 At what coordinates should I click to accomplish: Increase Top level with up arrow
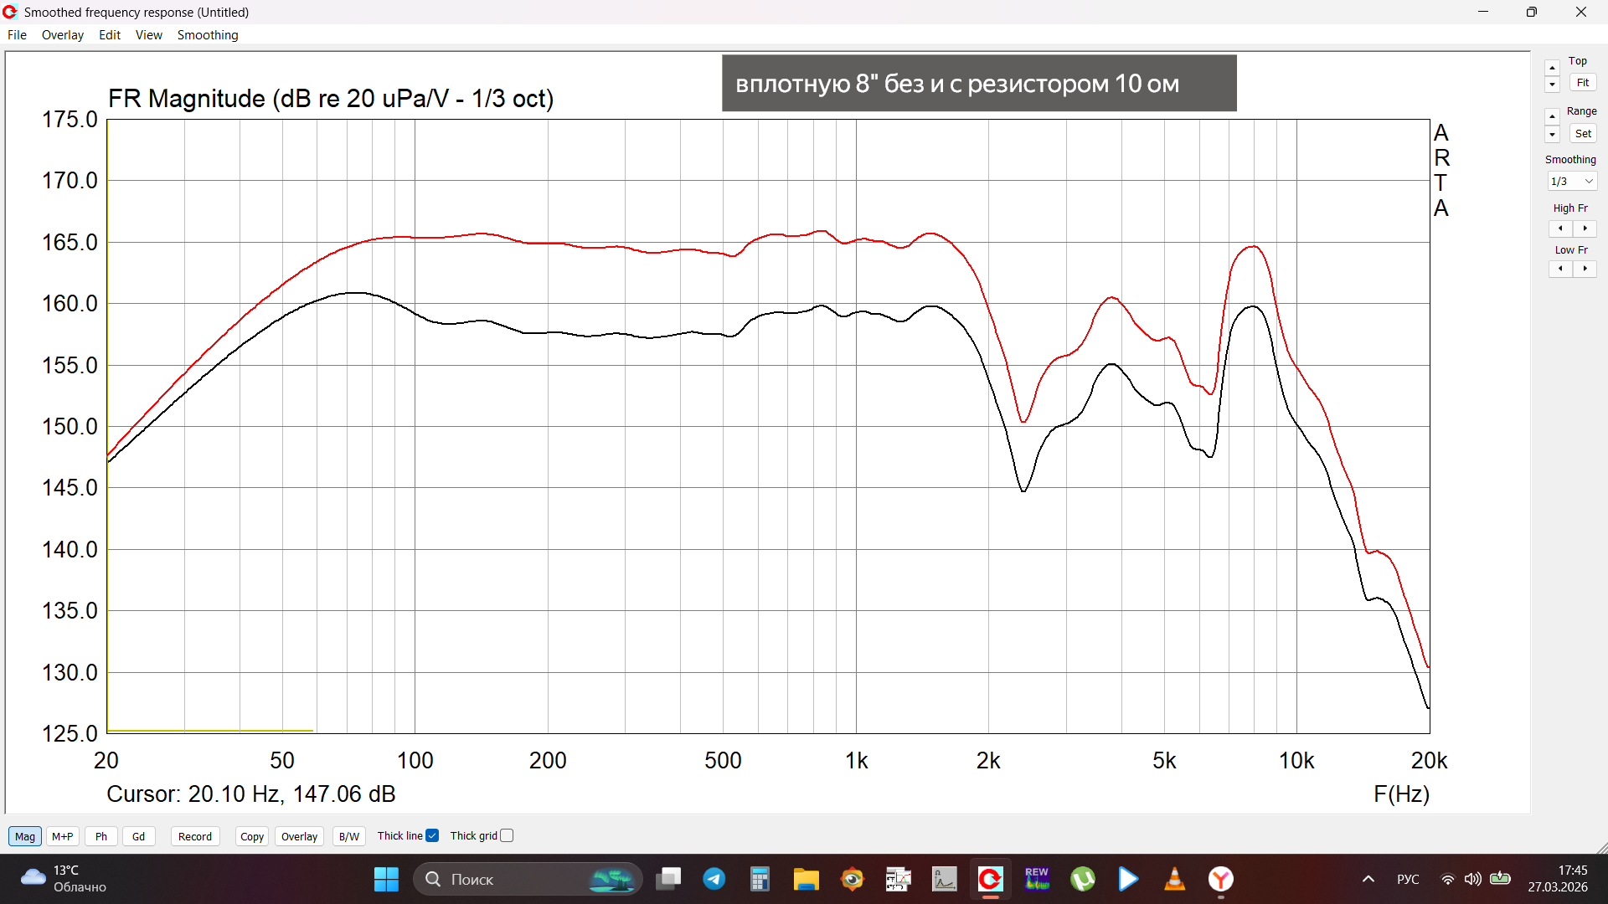pos(1552,68)
